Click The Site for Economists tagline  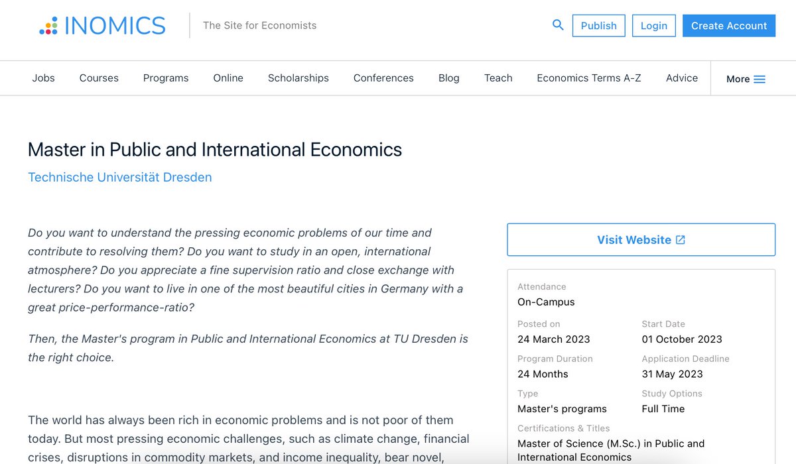[x=259, y=26]
